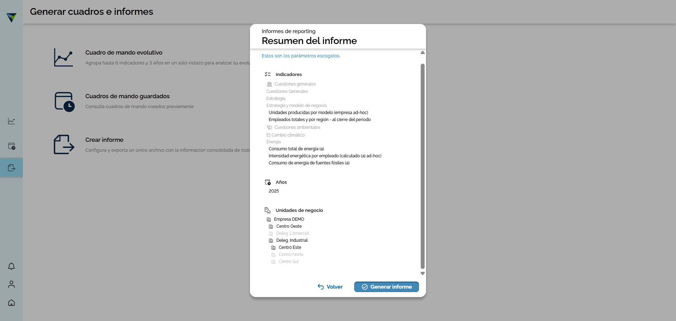Select Empresa DEMO in business units
The width and height of the screenshot is (676, 321).
coord(289,219)
